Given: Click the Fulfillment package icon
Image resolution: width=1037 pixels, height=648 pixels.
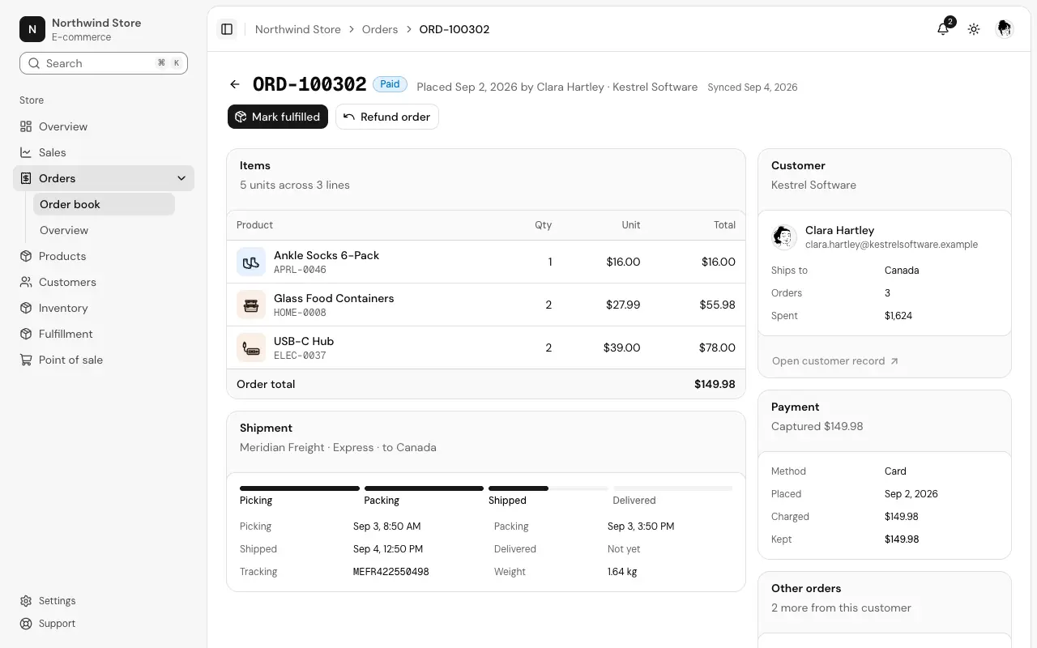Looking at the screenshot, I should pyautogui.click(x=26, y=334).
